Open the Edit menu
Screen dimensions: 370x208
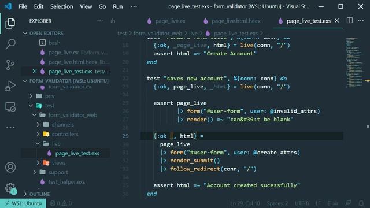pos(39,6)
